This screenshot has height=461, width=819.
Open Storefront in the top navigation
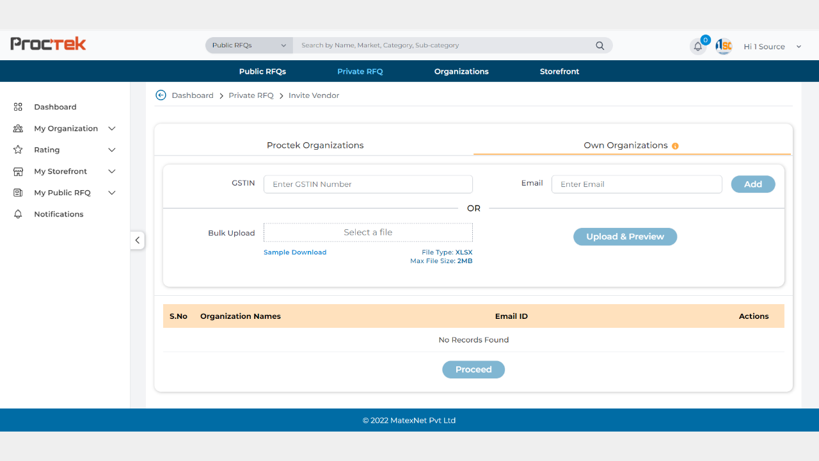[559, 72]
